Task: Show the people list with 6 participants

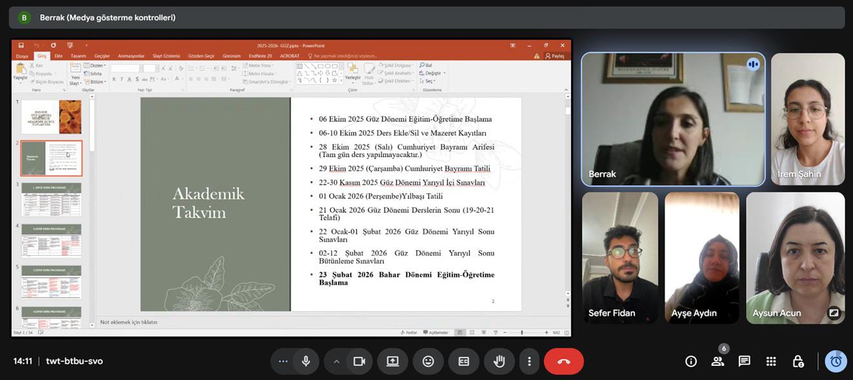Action: [x=718, y=361]
